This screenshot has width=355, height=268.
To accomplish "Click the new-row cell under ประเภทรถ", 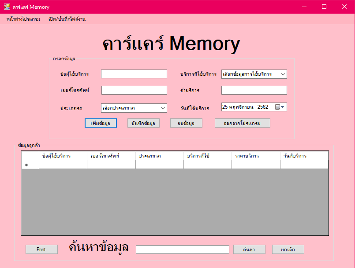I will (160, 165).
